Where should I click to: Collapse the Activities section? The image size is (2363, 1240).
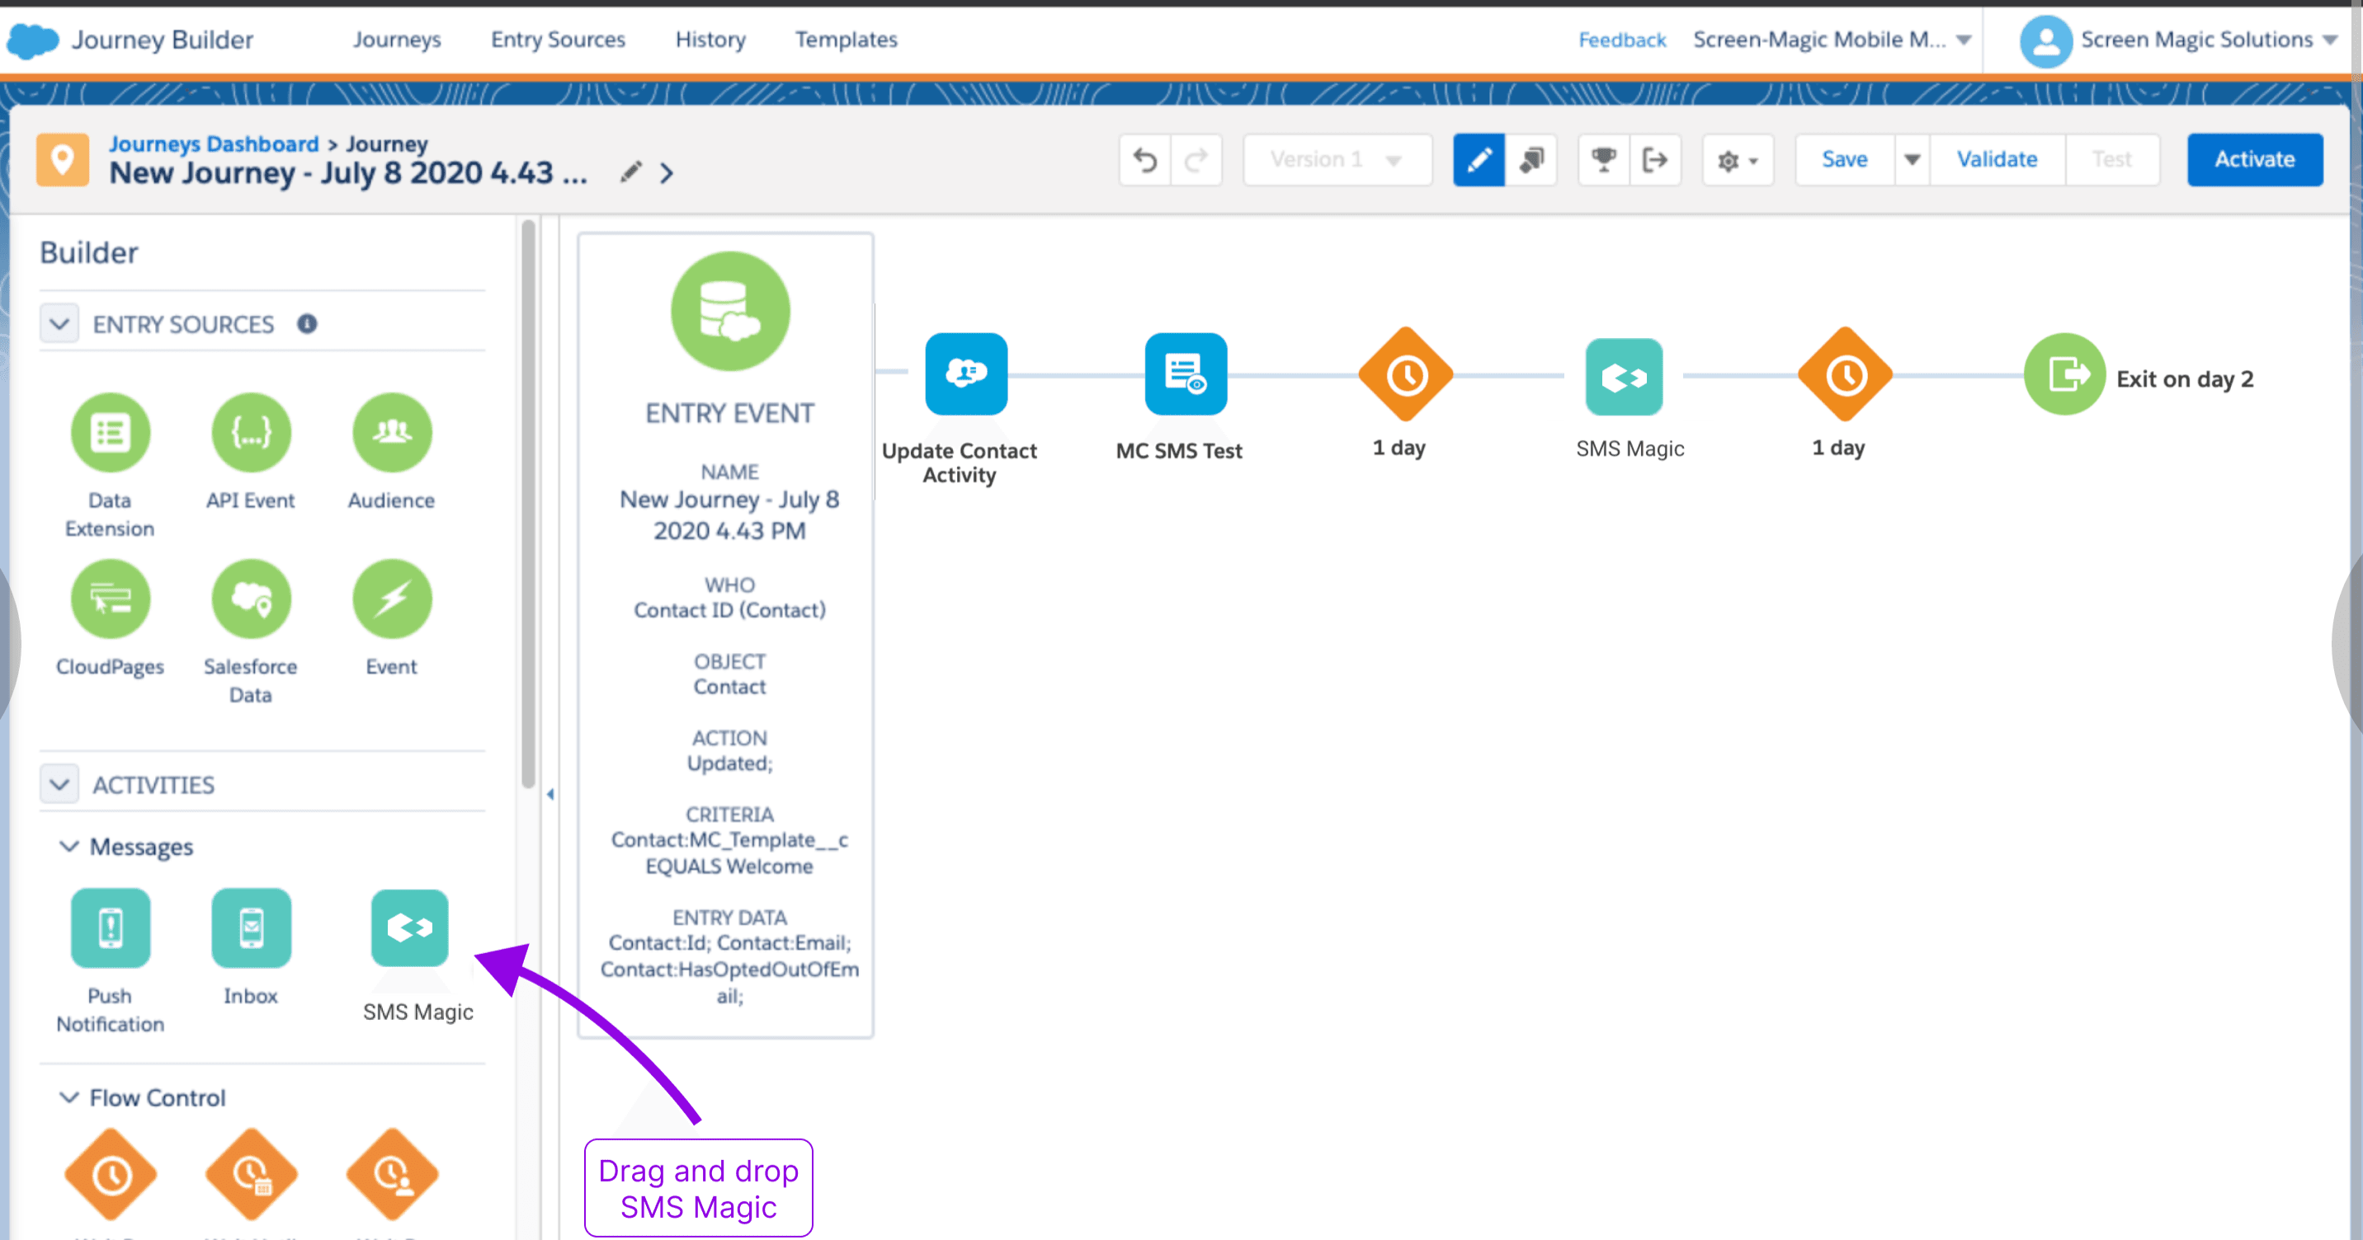[59, 785]
